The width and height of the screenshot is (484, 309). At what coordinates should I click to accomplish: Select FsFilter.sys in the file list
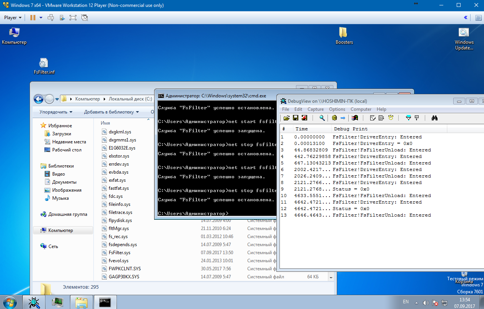pos(119,253)
